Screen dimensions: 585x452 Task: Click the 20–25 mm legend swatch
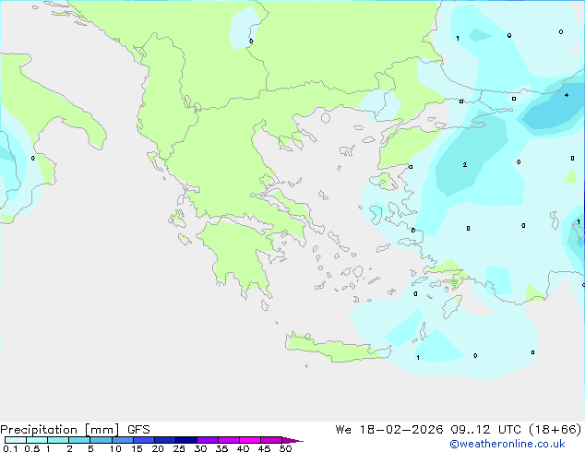pos(165,440)
